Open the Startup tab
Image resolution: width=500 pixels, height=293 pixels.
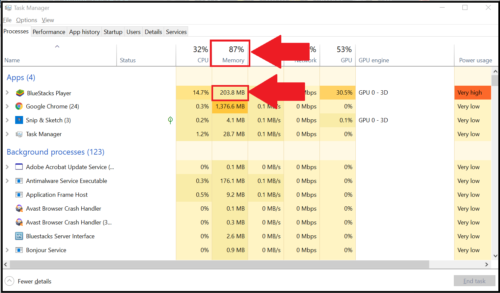[x=113, y=32]
